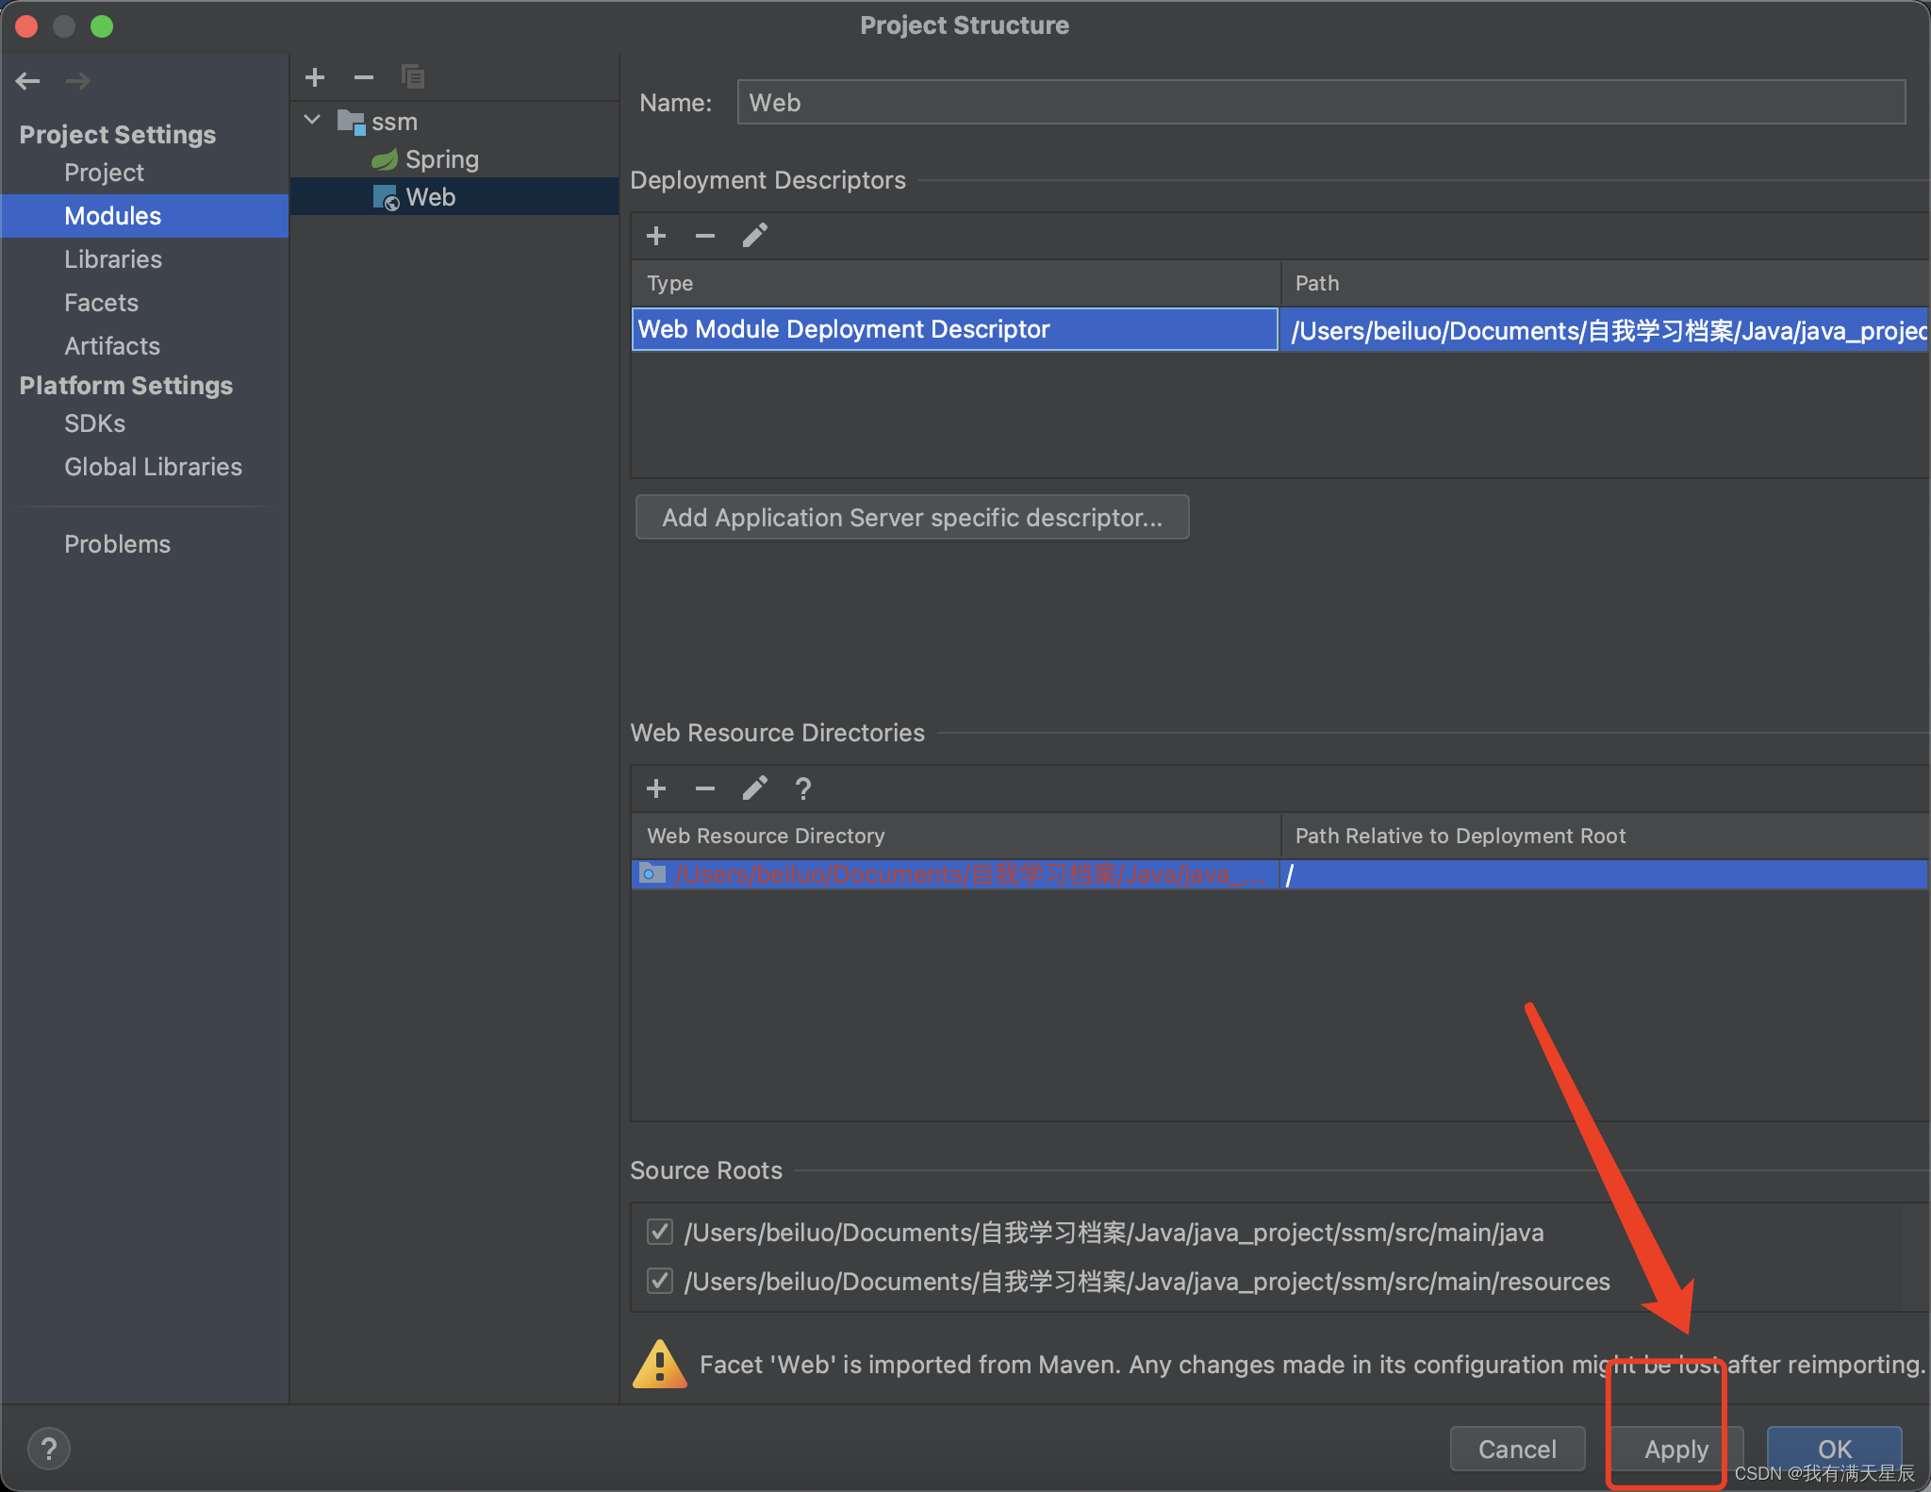The image size is (1931, 1492).
Task: Open the help question mark button
Action: (49, 1449)
